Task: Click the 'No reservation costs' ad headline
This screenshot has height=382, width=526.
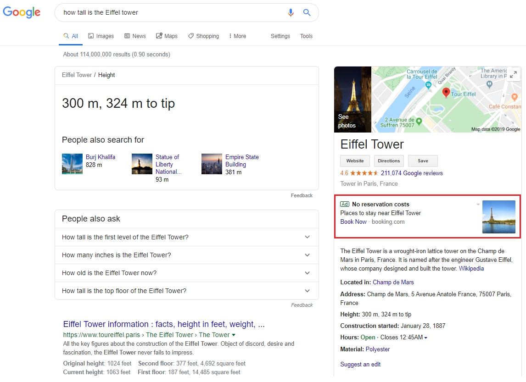Action: pos(381,204)
